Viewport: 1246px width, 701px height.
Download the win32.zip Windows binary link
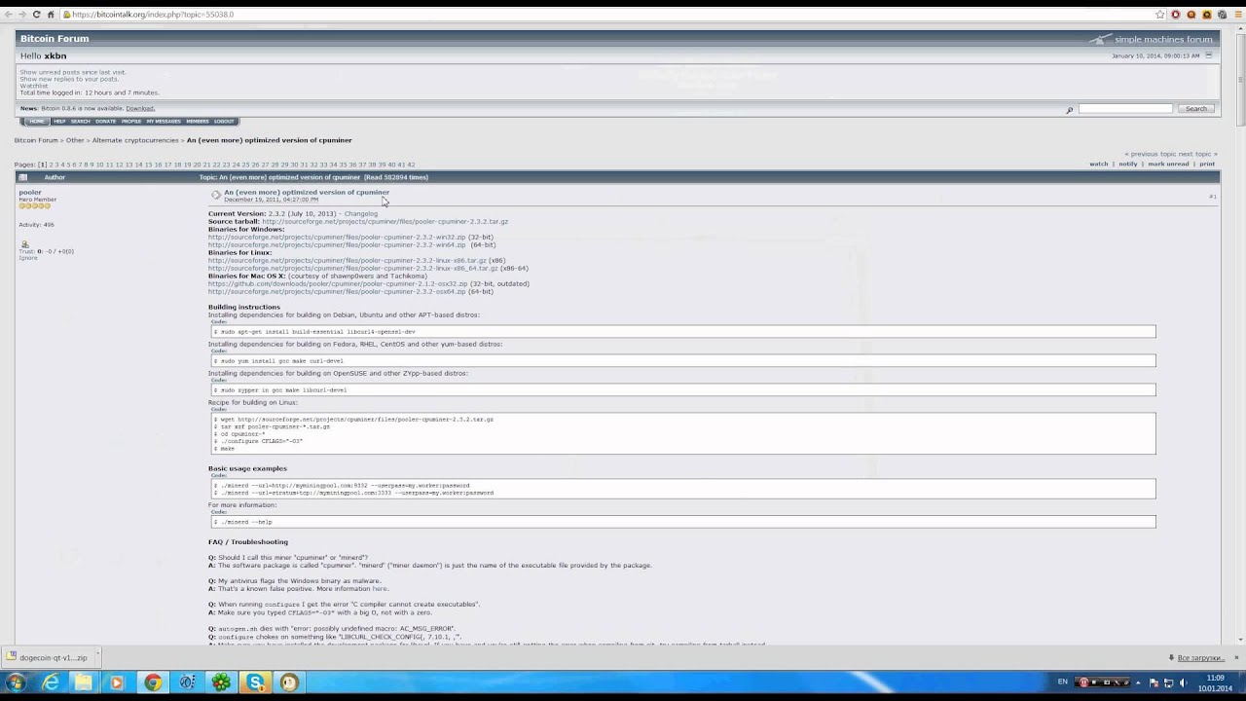pos(337,237)
